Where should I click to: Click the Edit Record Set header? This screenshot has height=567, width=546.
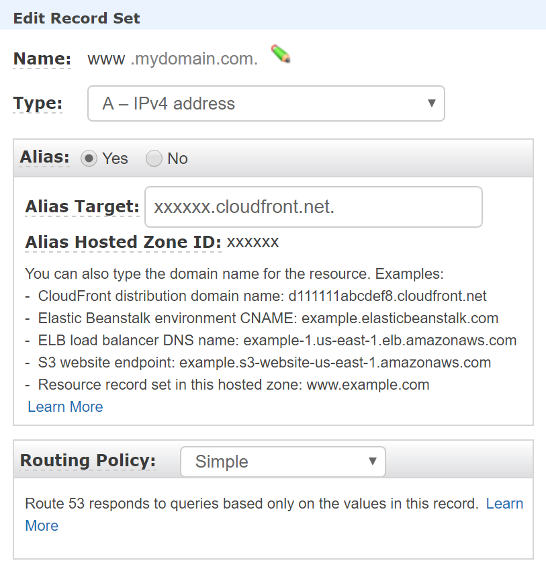click(77, 18)
